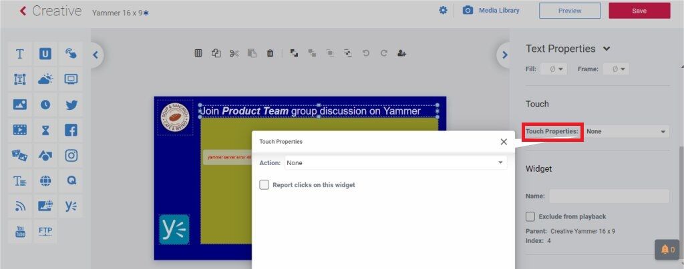Enable Report clicks on this widget
Viewport: 684px width, 269px height.
coord(265,185)
